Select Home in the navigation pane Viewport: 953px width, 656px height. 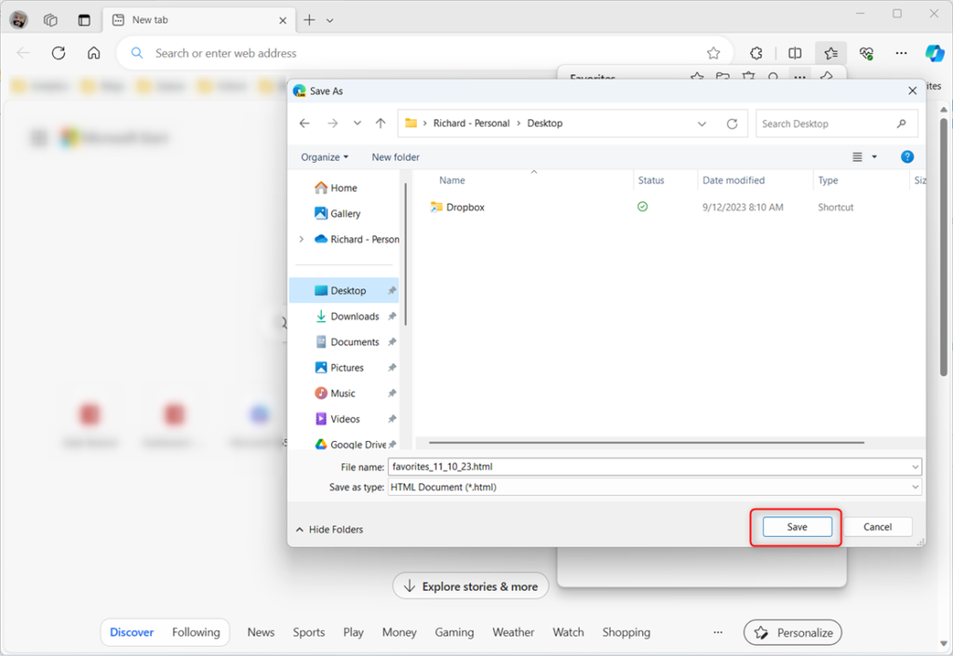336,188
